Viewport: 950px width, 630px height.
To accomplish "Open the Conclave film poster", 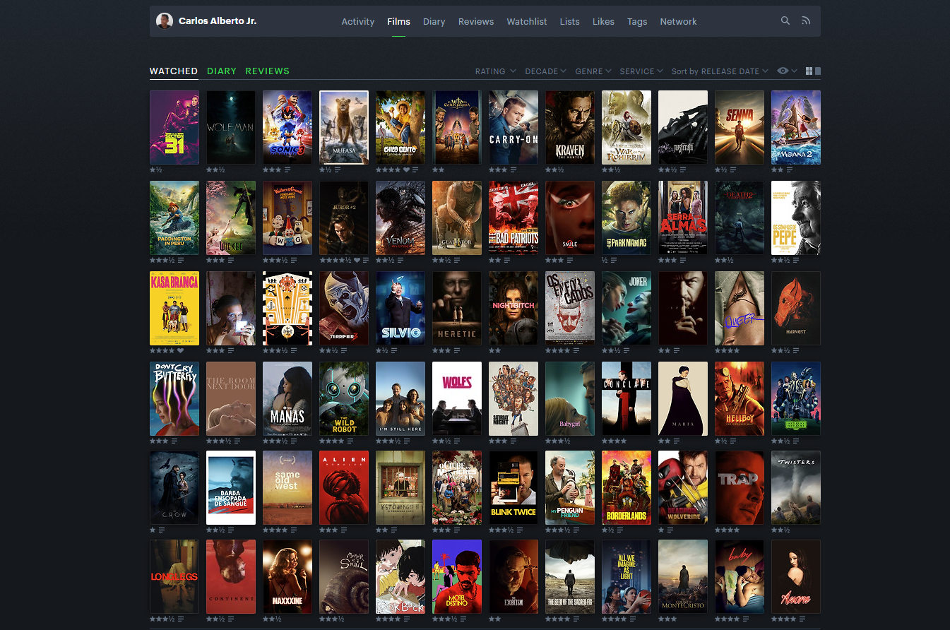I will (x=627, y=398).
